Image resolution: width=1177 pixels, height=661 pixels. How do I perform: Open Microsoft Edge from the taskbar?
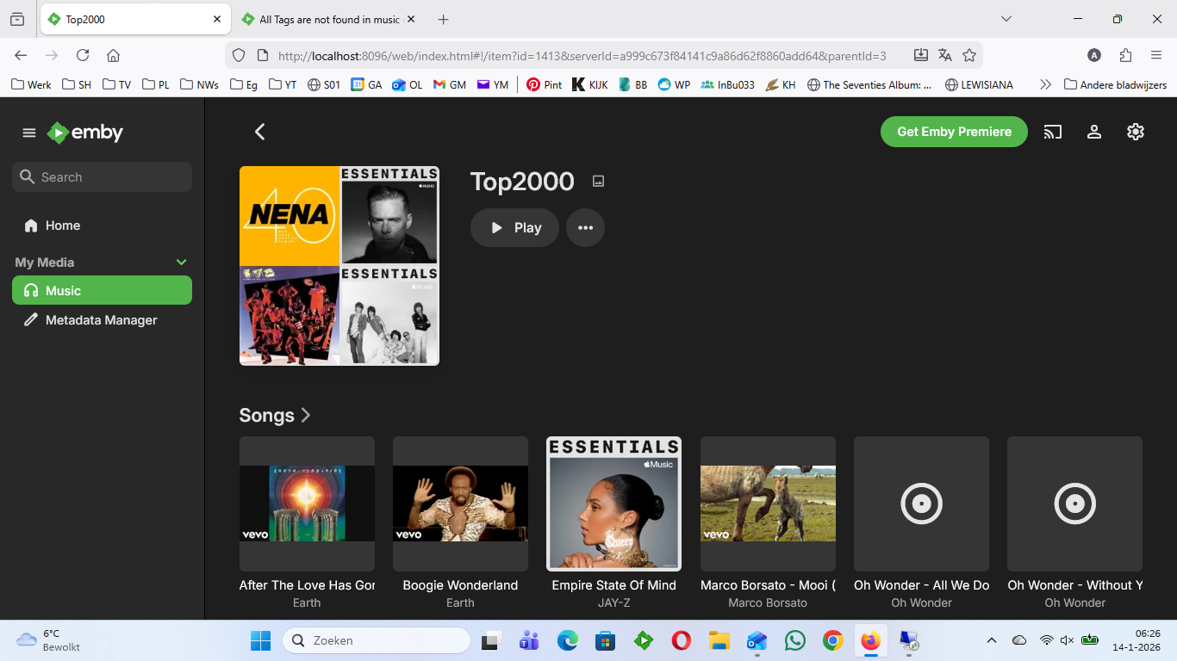pyautogui.click(x=567, y=640)
